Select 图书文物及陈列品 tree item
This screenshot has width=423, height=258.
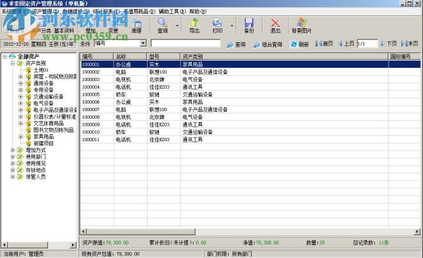point(54,130)
